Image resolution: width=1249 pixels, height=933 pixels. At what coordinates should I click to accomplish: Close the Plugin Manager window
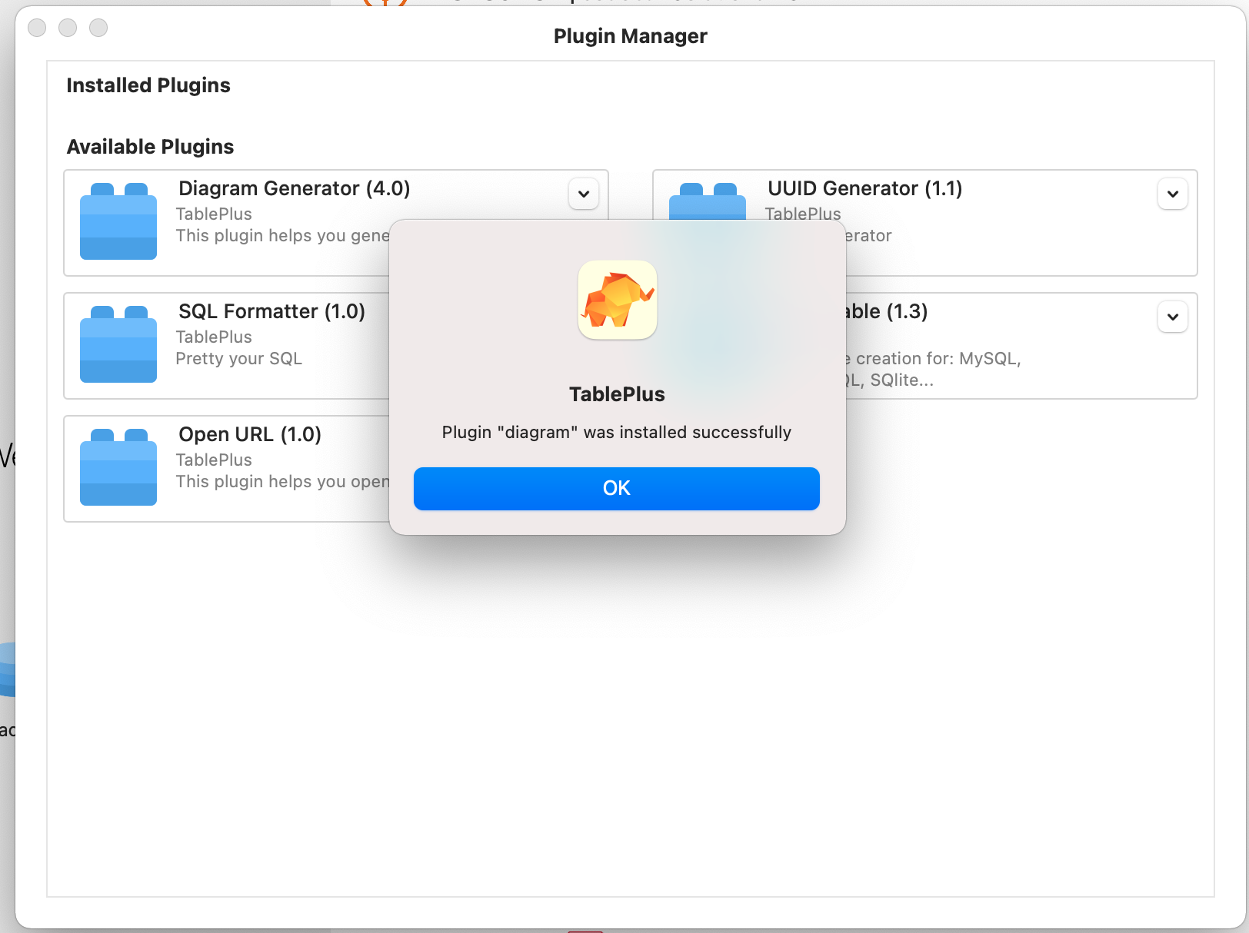point(37,28)
